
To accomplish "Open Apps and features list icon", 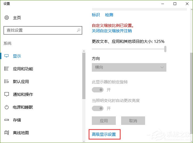I will pos(7,69).
